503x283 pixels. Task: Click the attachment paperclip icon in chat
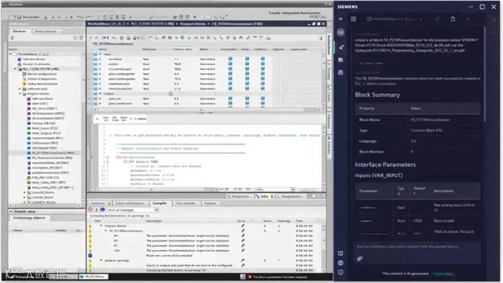[x=360, y=258]
